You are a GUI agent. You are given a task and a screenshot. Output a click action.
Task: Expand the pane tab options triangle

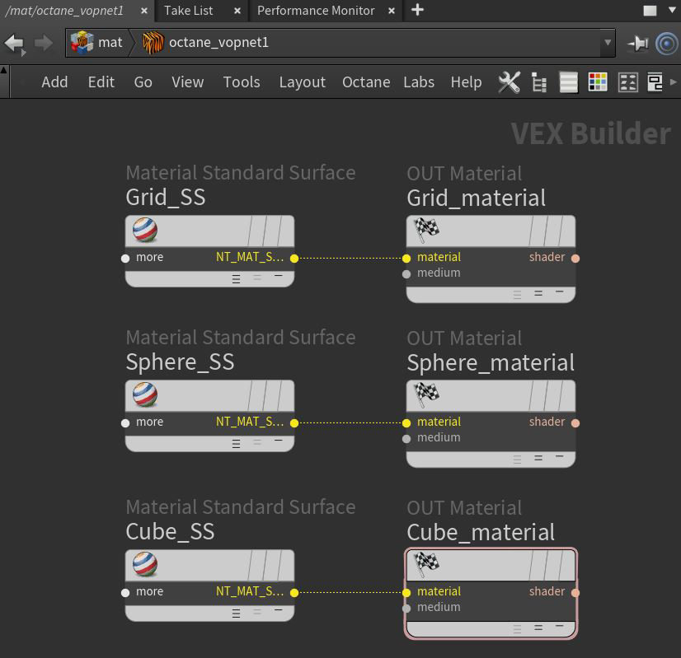coord(673,11)
